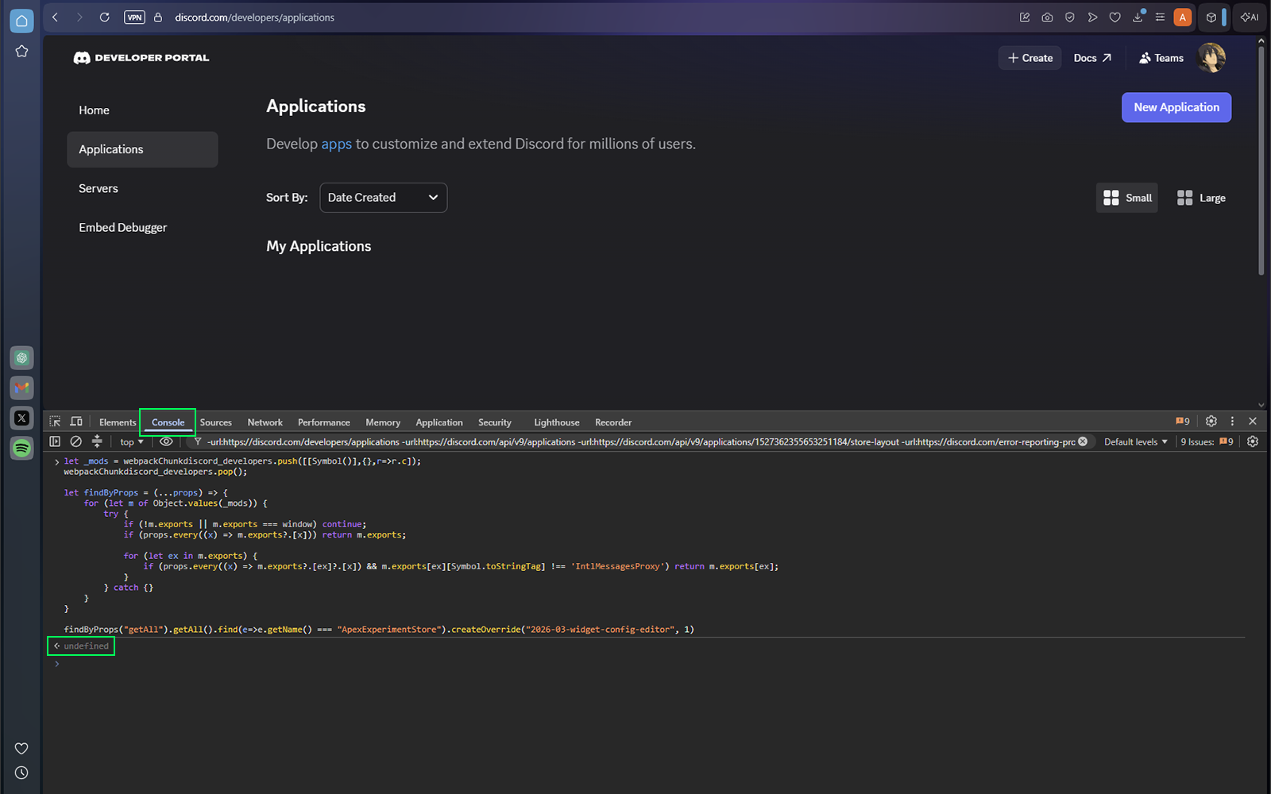This screenshot has height=794, width=1271.
Task: Open the VPN badge in address bar
Action: pos(134,17)
